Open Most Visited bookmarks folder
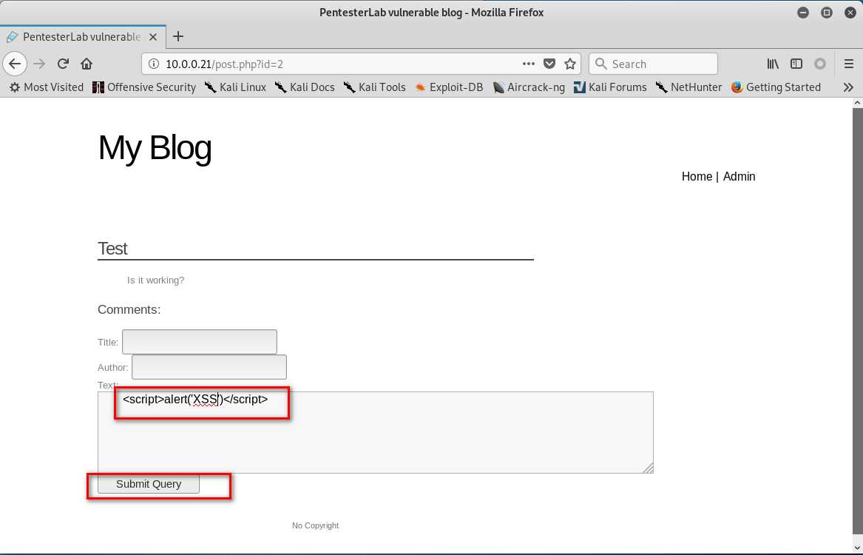The height and width of the screenshot is (555, 863). pos(47,87)
